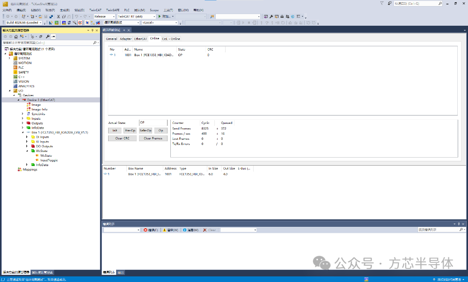Screen dimensions: 468x282
Task: Click the magnifier in Solution Explorer search
Action: tap(95, 43)
